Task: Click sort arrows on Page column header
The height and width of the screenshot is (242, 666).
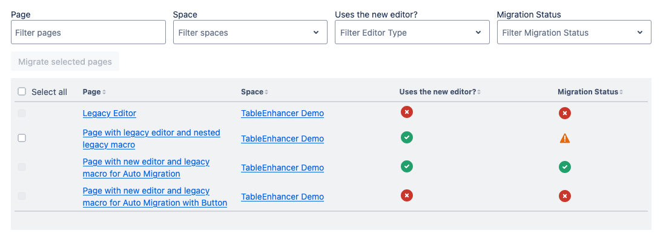Action: 104,93
